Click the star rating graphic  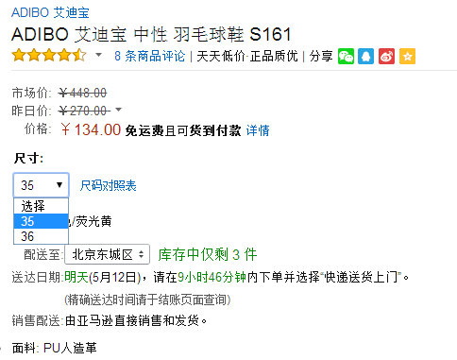(49, 56)
